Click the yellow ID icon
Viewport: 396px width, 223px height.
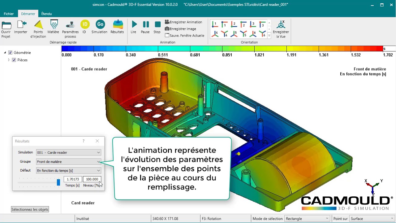(85, 24)
